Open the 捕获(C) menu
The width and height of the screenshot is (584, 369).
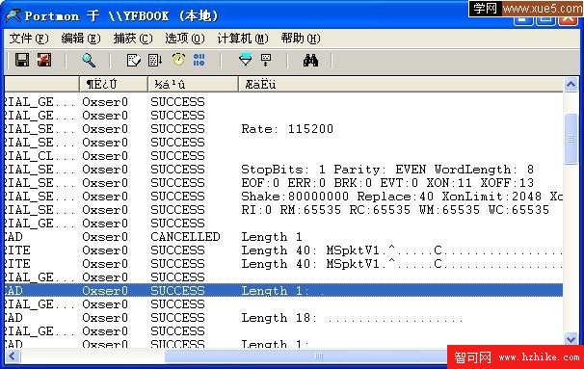pos(133,39)
